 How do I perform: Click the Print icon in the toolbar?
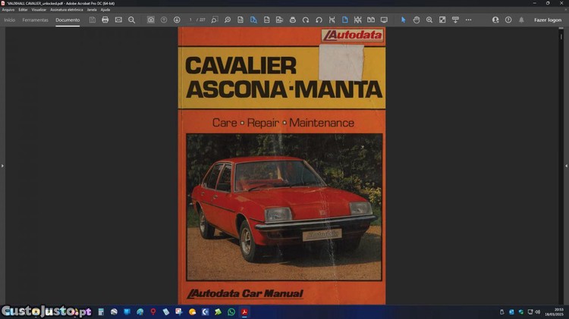(105, 20)
